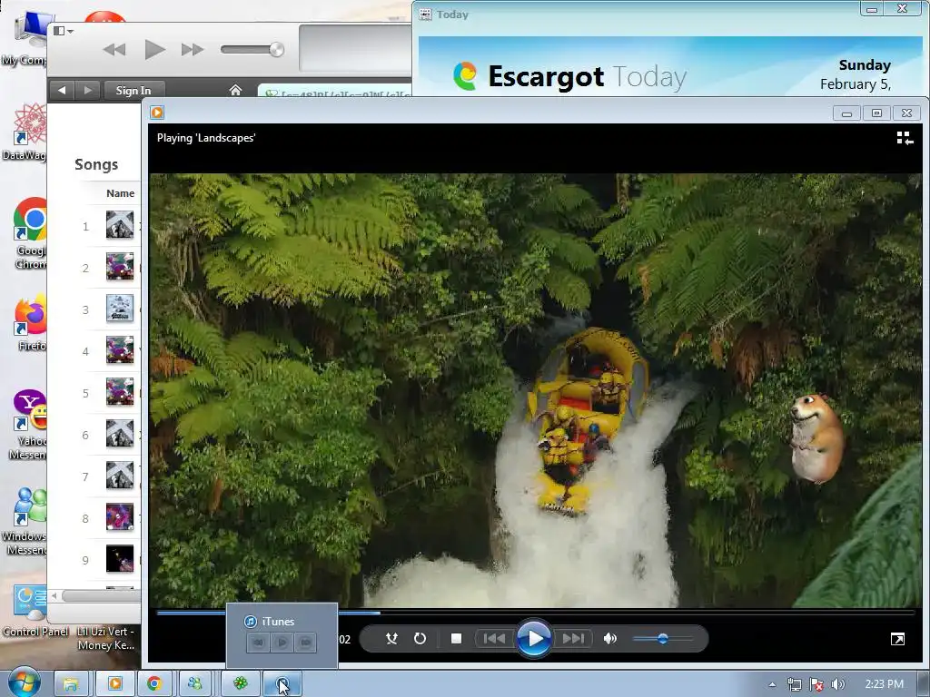The width and height of the screenshot is (930, 697).
Task: Go forward in iTunes navigation
Action: click(x=88, y=90)
